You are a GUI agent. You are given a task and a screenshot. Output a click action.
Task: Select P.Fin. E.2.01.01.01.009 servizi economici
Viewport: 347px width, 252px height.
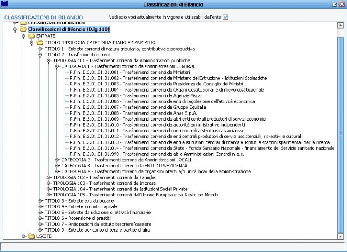pos(168,119)
